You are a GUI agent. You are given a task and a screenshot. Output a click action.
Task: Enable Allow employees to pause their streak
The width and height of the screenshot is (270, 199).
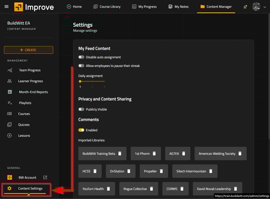click(x=81, y=66)
